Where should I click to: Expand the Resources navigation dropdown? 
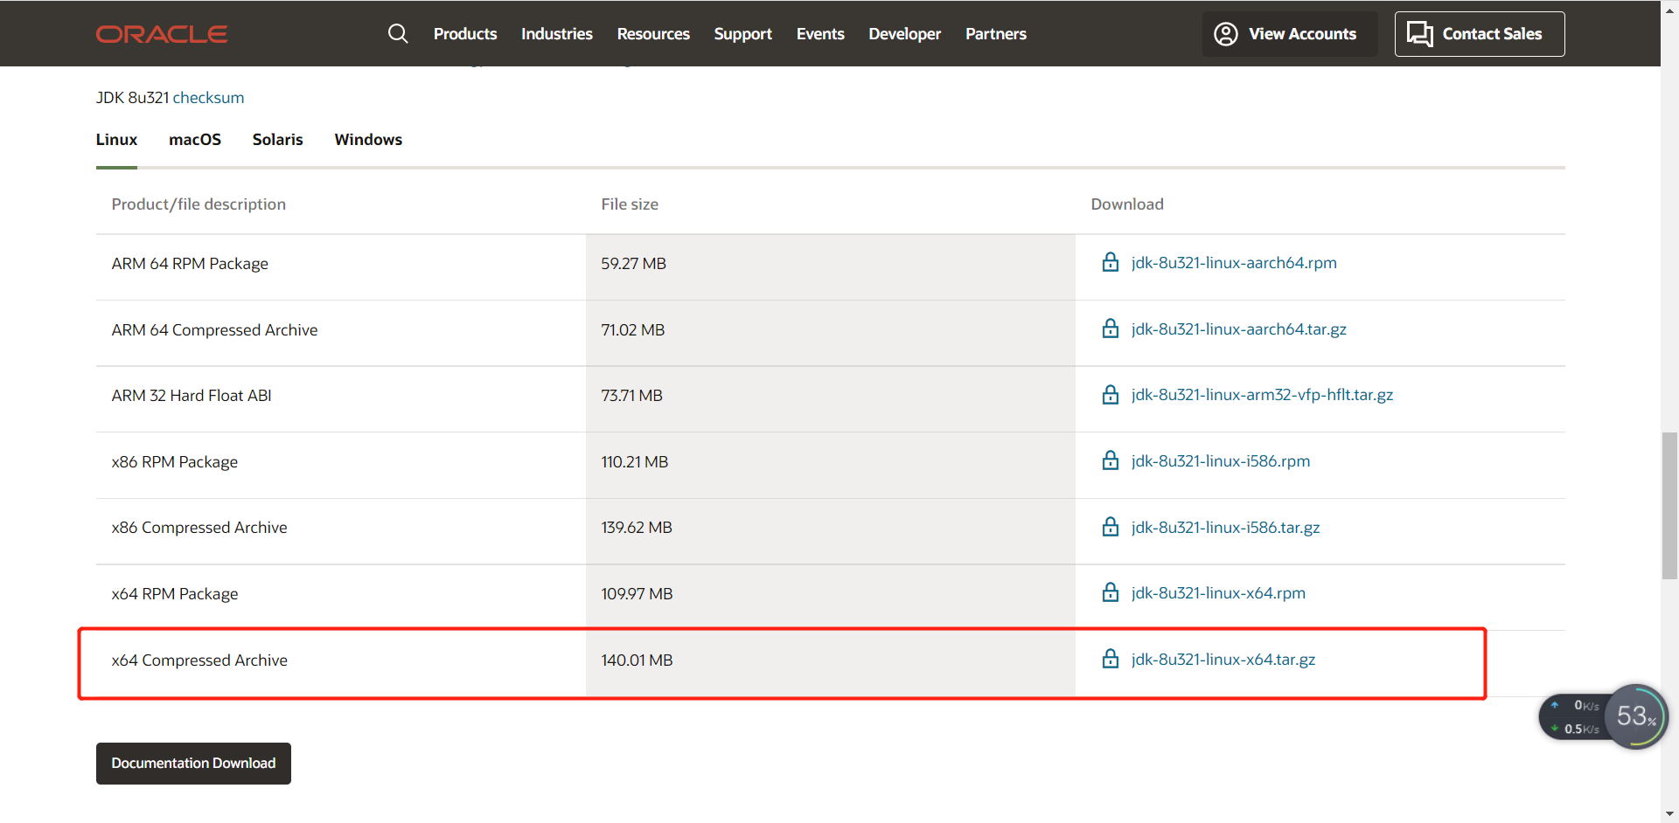click(x=652, y=33)
